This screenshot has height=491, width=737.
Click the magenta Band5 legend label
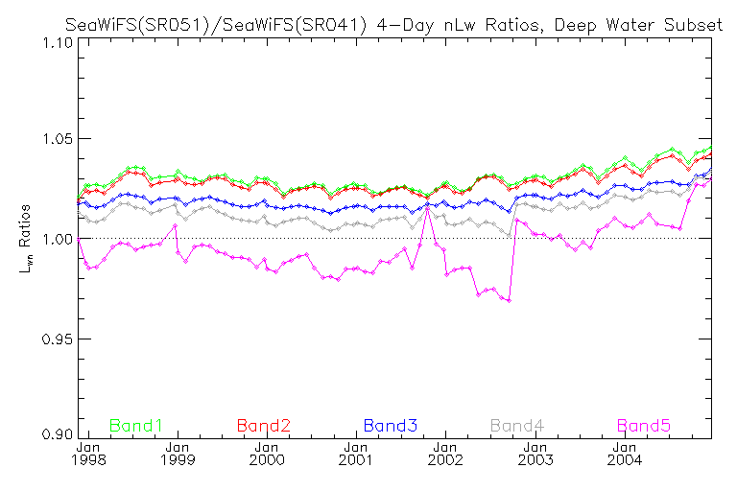644,426
